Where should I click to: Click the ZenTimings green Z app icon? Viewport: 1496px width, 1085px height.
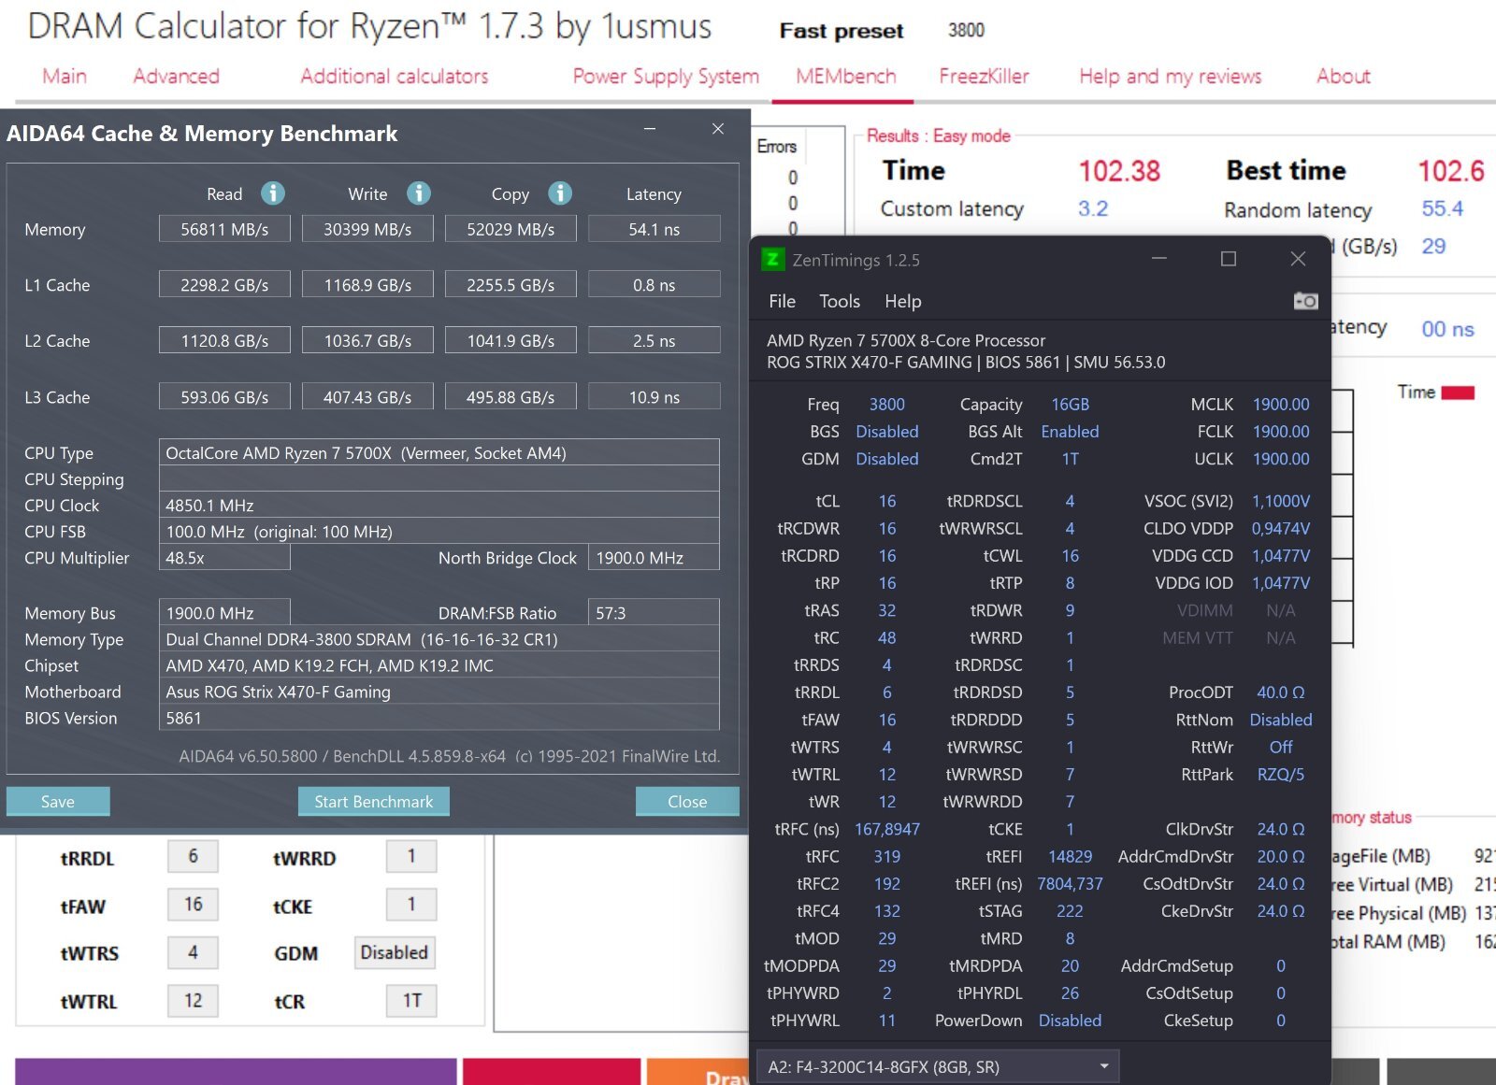pos(772,259)
